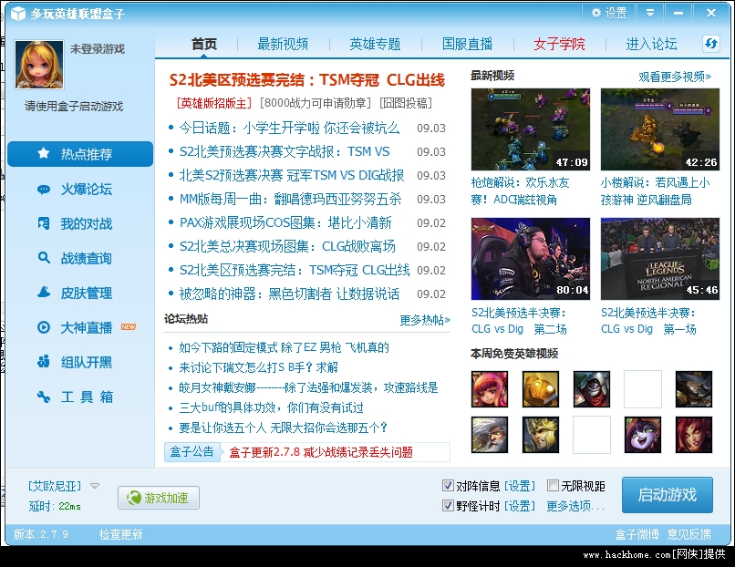Open 热点推荐 star icon in sidebar
Image resolution: width=735 pixels, height=567 pixels.
(x=44, y=154)
